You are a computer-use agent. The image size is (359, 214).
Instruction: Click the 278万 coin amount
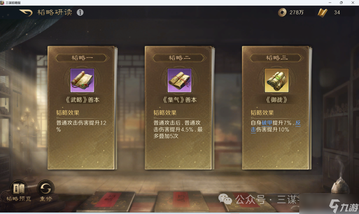coord(297,13)
